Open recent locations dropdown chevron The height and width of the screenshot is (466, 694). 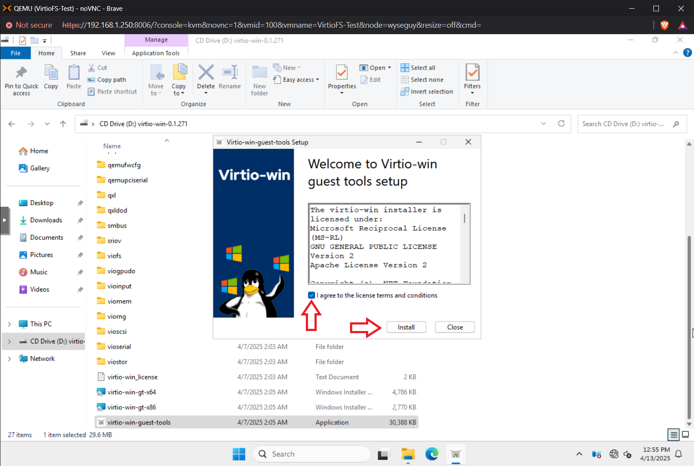[47, 124]
